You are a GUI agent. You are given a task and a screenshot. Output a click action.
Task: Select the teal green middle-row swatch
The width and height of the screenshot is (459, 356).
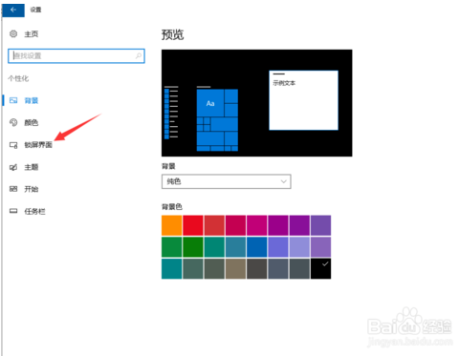(x=214, y=247)
